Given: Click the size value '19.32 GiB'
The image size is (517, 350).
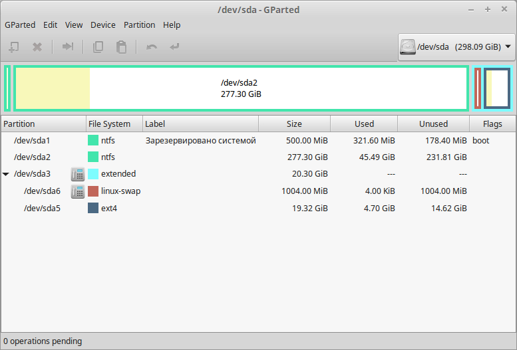Looking at the screenshot, I should (x=310, y=208).
